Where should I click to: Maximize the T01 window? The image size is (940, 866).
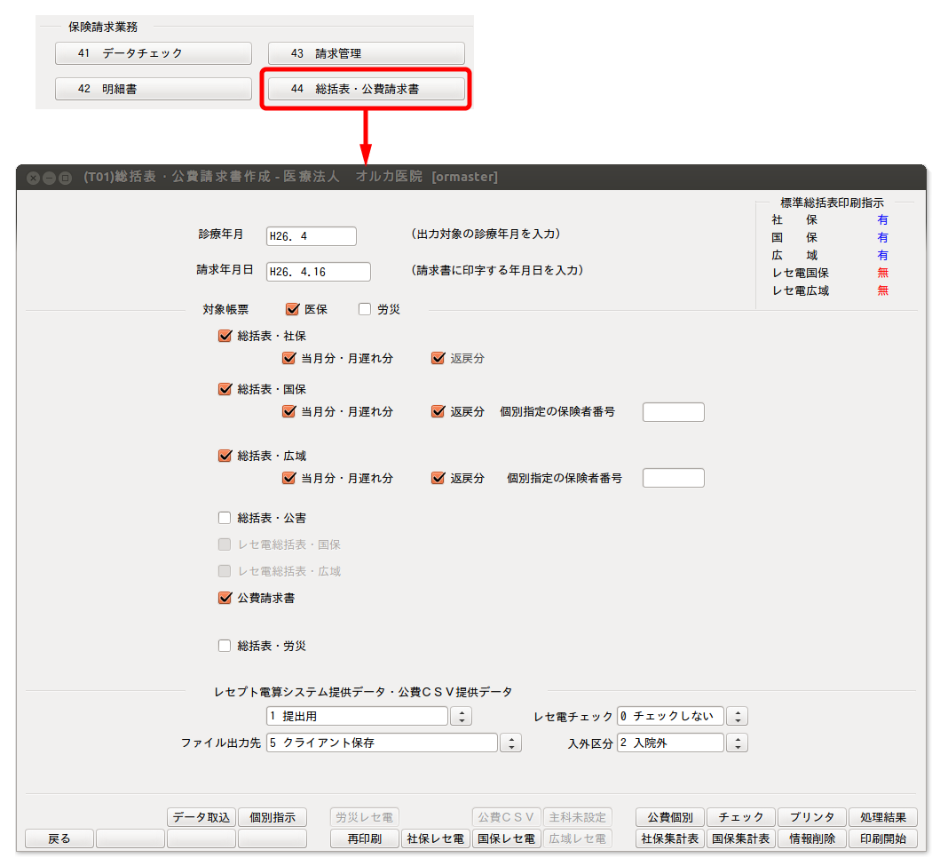[66, 178]
